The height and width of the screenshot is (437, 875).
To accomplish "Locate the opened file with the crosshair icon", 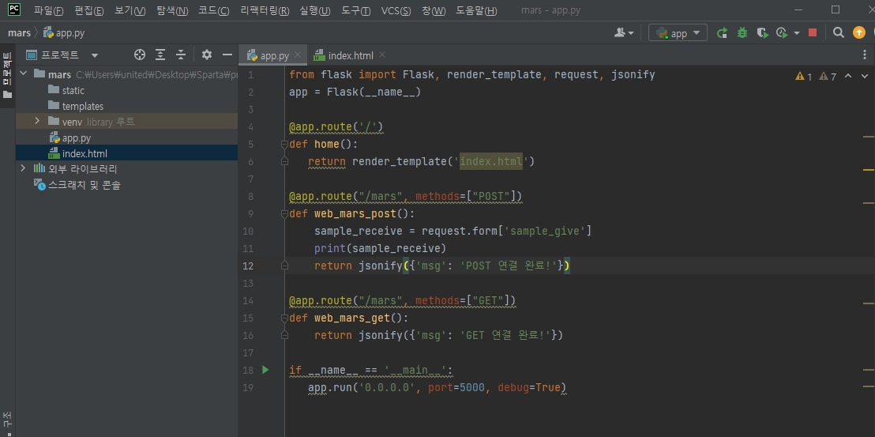I will pos(140,55).
